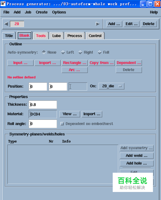Click the Rectangle ... button
The image size is (161, 200).
(75, 63)
